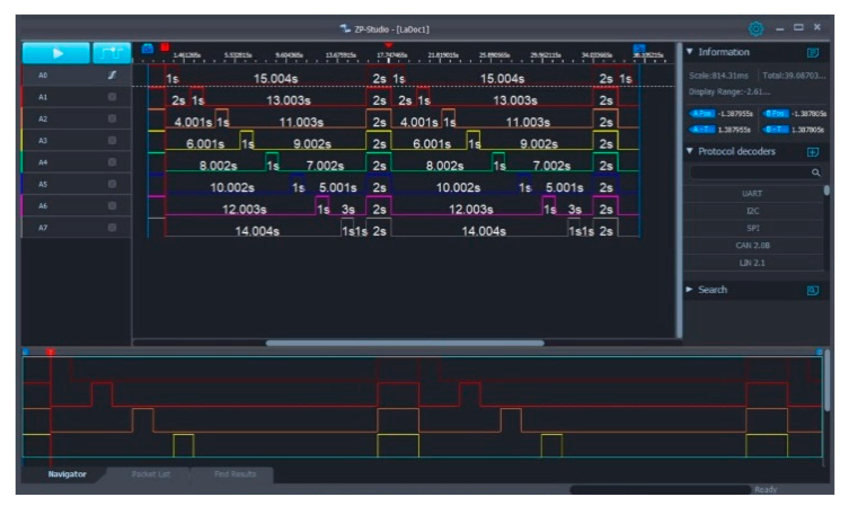Open the Find Results tab
This screenshot has width=847, height=512.
point(235,474)
